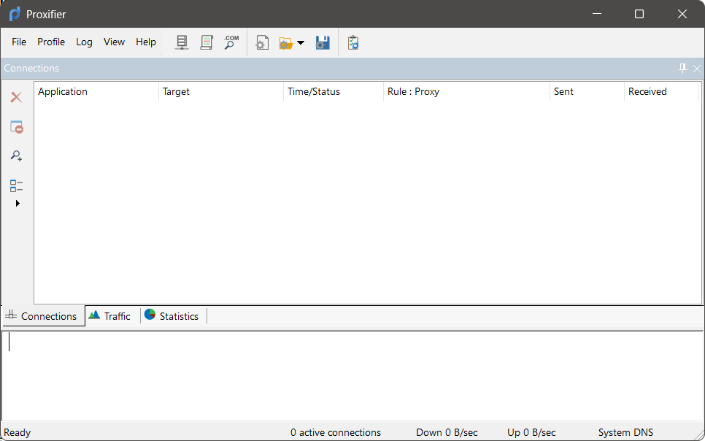Click 'System DNS' status indicator
The image size is (705, 441).
pyautogui.click(x=625, y=432)
